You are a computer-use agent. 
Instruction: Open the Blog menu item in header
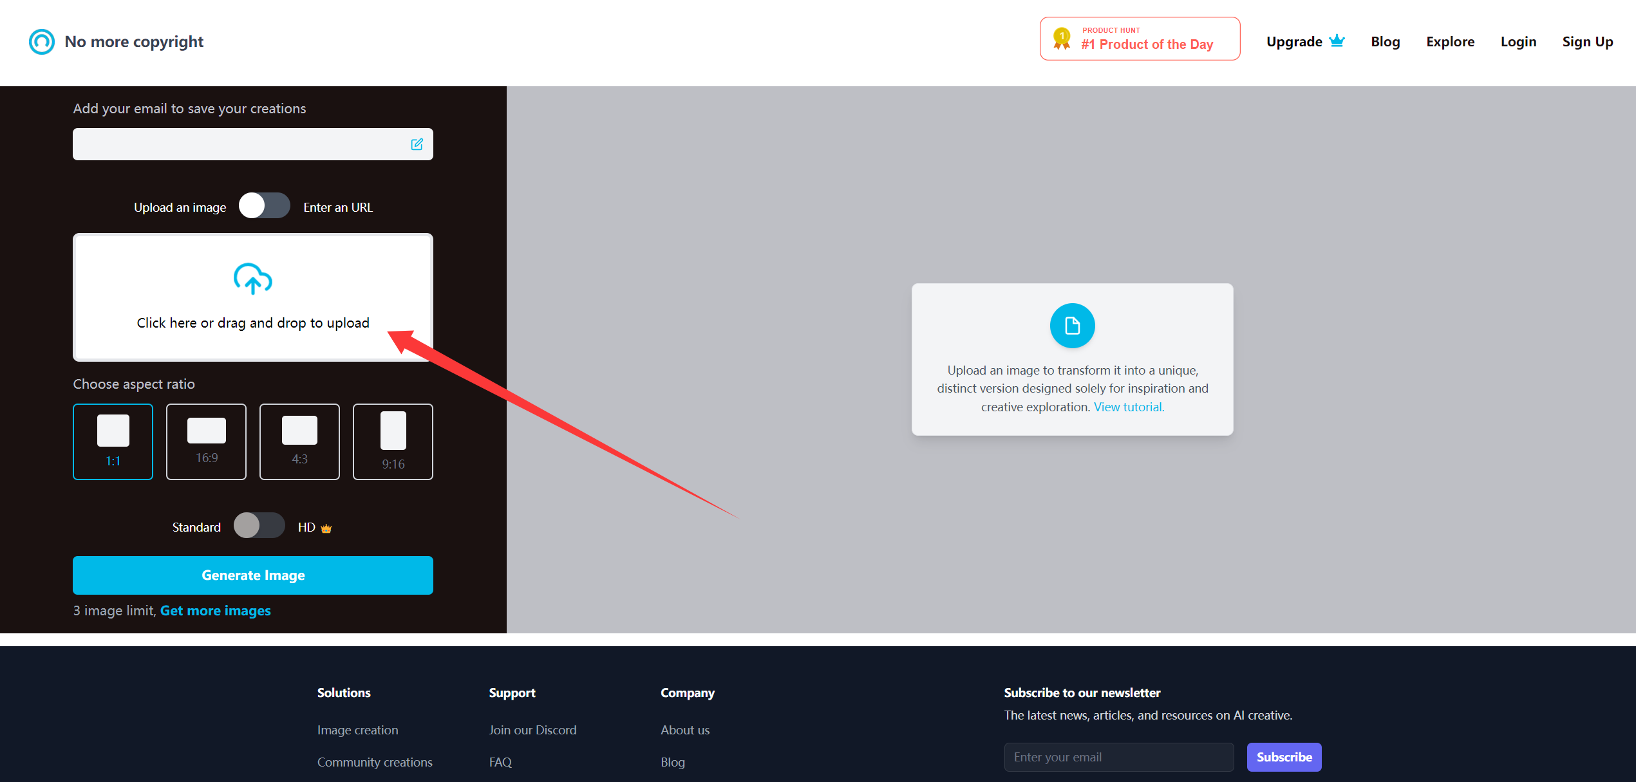point(1385,42)
